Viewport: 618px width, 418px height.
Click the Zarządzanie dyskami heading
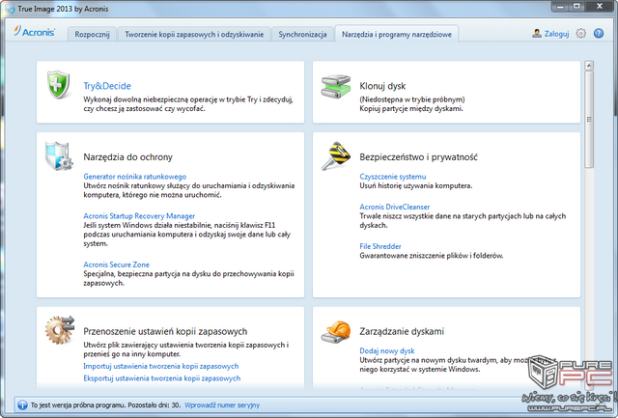tap(402, 331)
